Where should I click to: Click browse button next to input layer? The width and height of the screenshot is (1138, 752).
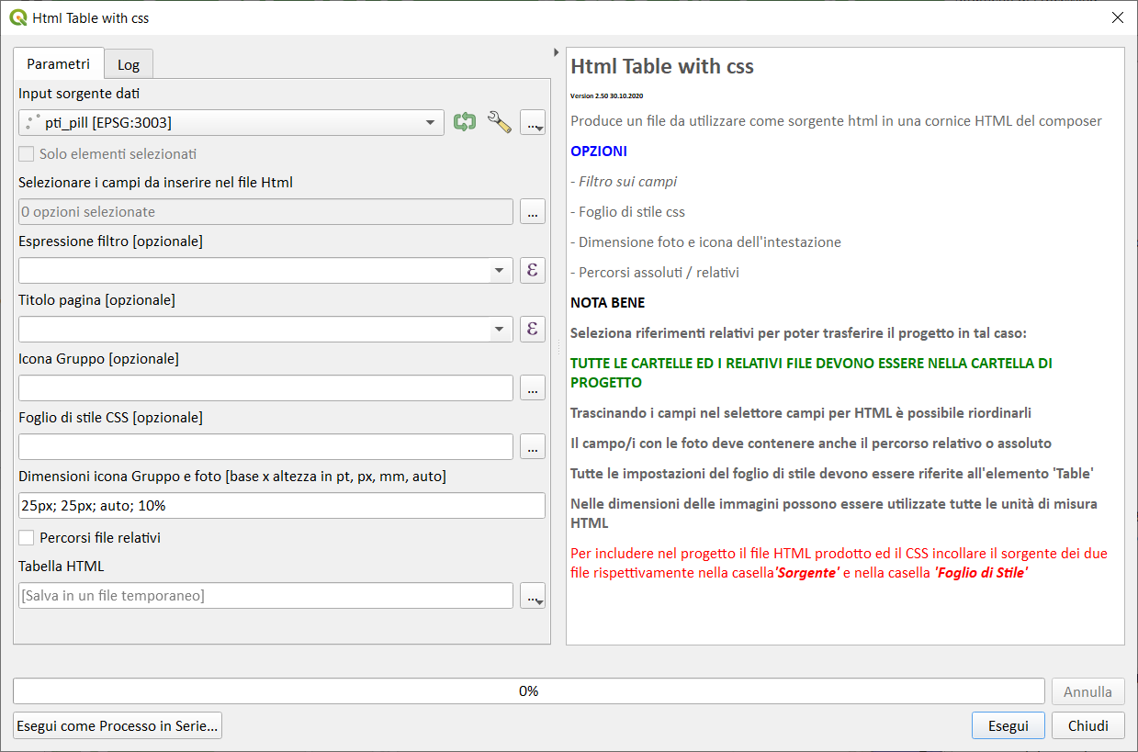point(533,122)
